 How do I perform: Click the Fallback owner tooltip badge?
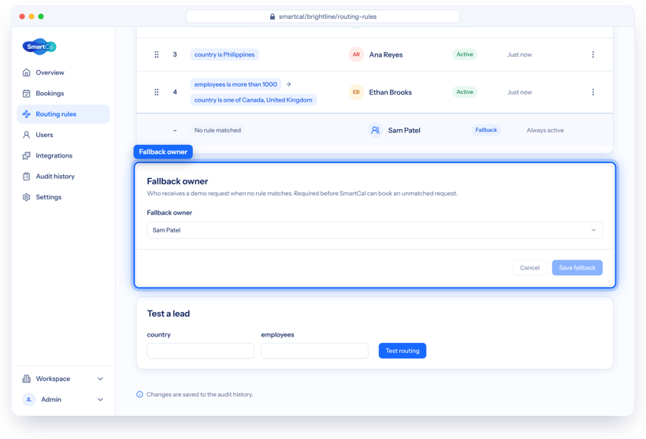click(x=163, y=151)
